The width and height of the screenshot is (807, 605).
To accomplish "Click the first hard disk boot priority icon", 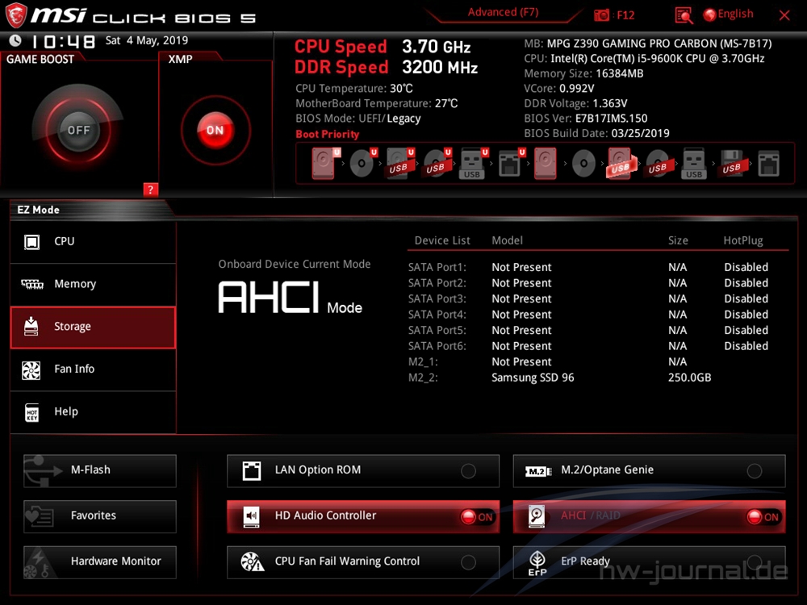I will coord(323,164).
